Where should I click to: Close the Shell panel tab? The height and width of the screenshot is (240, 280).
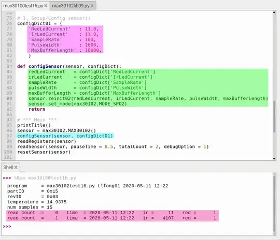point(16,167)
